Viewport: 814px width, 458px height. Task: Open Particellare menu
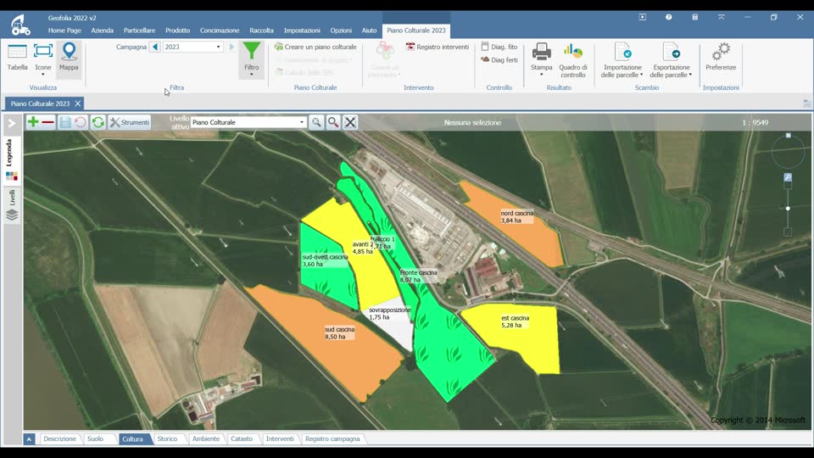coord(139,31)
